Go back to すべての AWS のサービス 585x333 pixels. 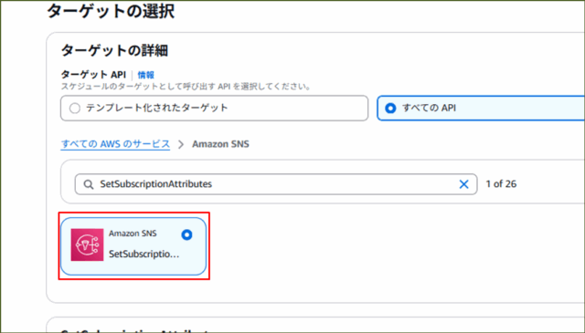[x=115, y=144]
